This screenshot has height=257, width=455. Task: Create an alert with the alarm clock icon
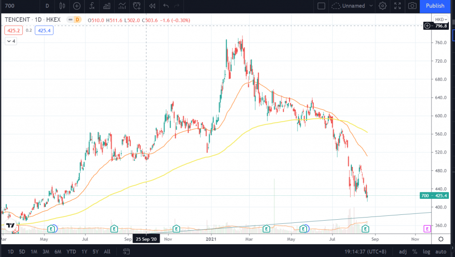[137, 6]
